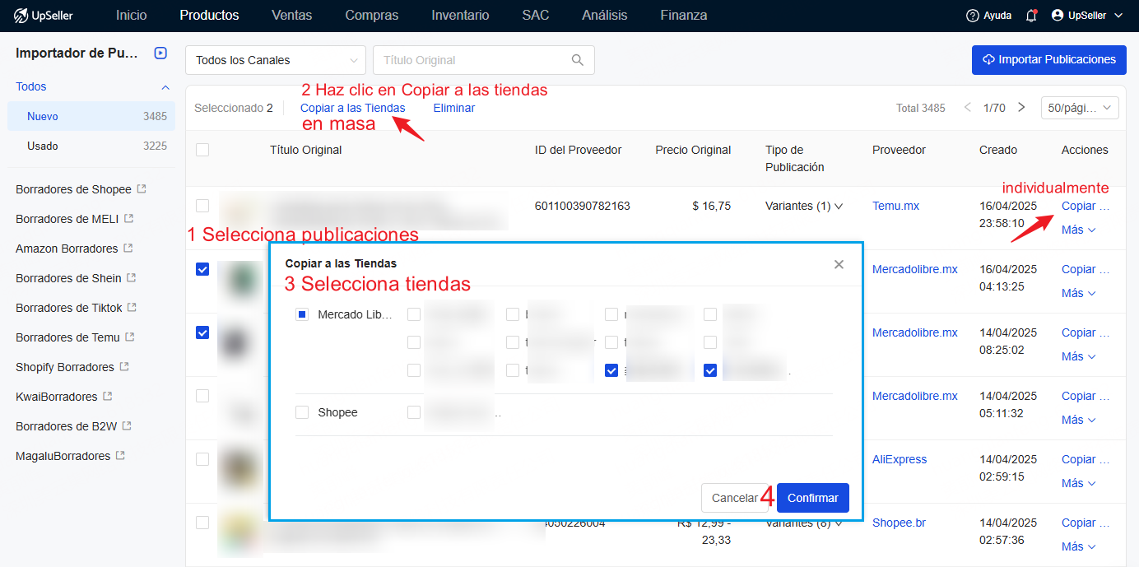Tick the checkbox for the AliExpress row
Screen dimensions: 1139x567
[x=202, y=459]
